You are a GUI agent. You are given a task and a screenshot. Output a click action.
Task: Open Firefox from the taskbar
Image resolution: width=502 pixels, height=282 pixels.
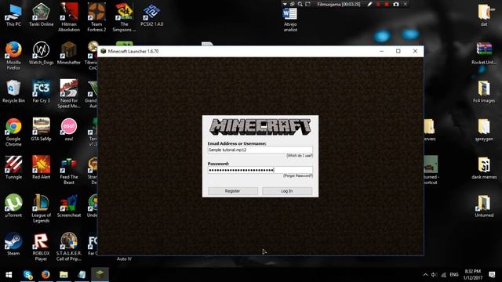[45, 275]
